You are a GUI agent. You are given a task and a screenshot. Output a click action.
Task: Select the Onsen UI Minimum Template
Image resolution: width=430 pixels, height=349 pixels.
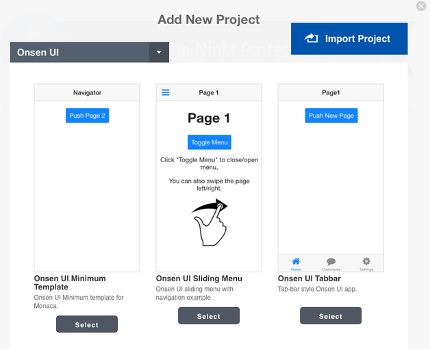[x=87, y=324]
